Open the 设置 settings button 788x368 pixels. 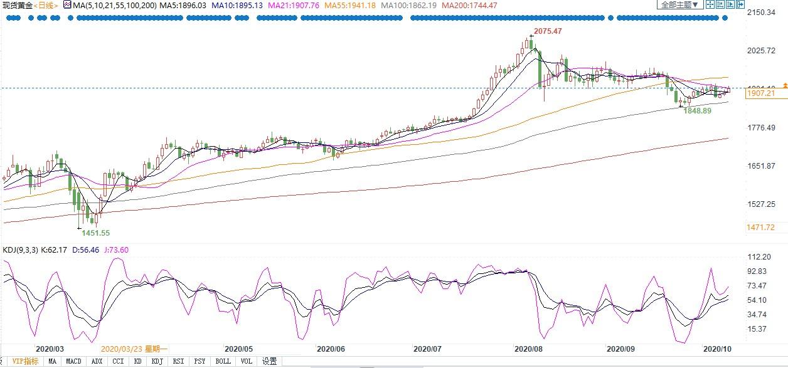click(269, 361)
